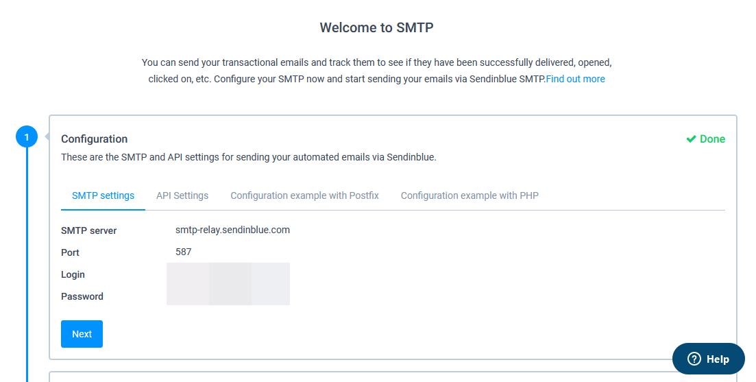Click the green Done status label
756x382 pixels.
(x=713, y=139)
